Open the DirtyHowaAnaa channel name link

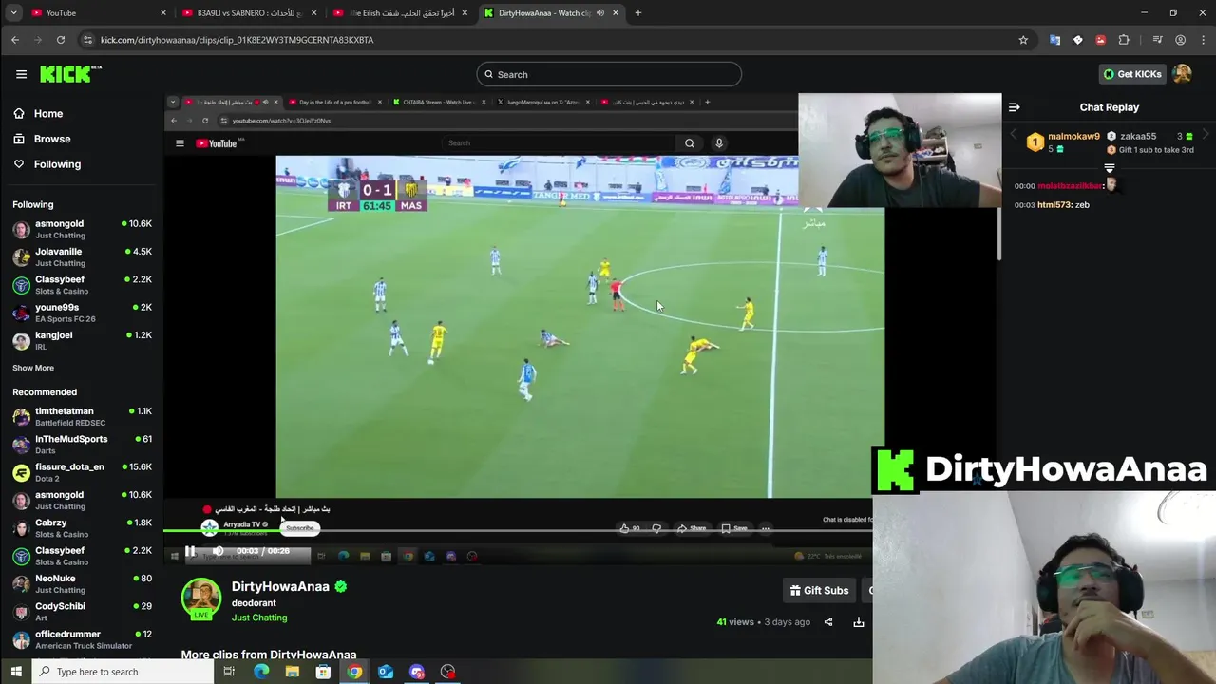pos(280,586)
